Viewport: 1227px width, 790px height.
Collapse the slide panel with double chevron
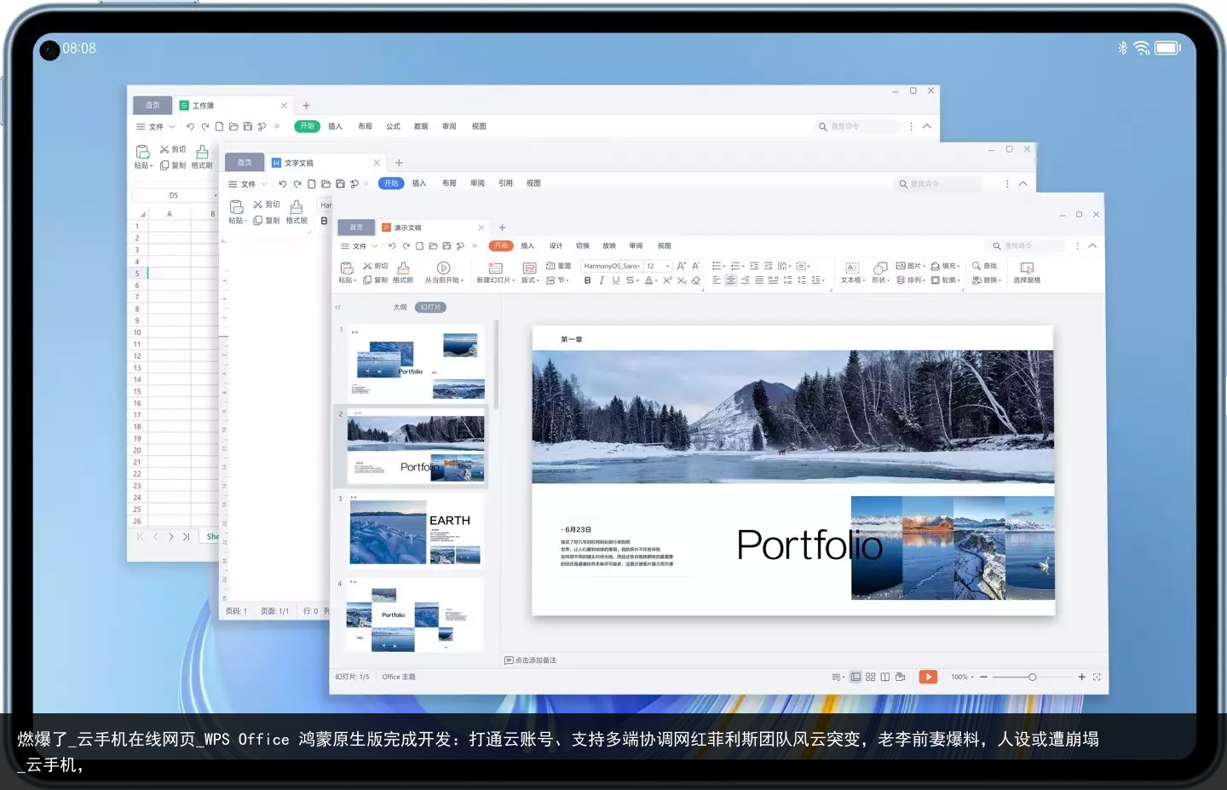(337, 307)
